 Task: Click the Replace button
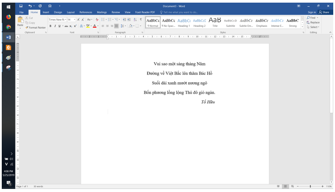coord(313,22)
